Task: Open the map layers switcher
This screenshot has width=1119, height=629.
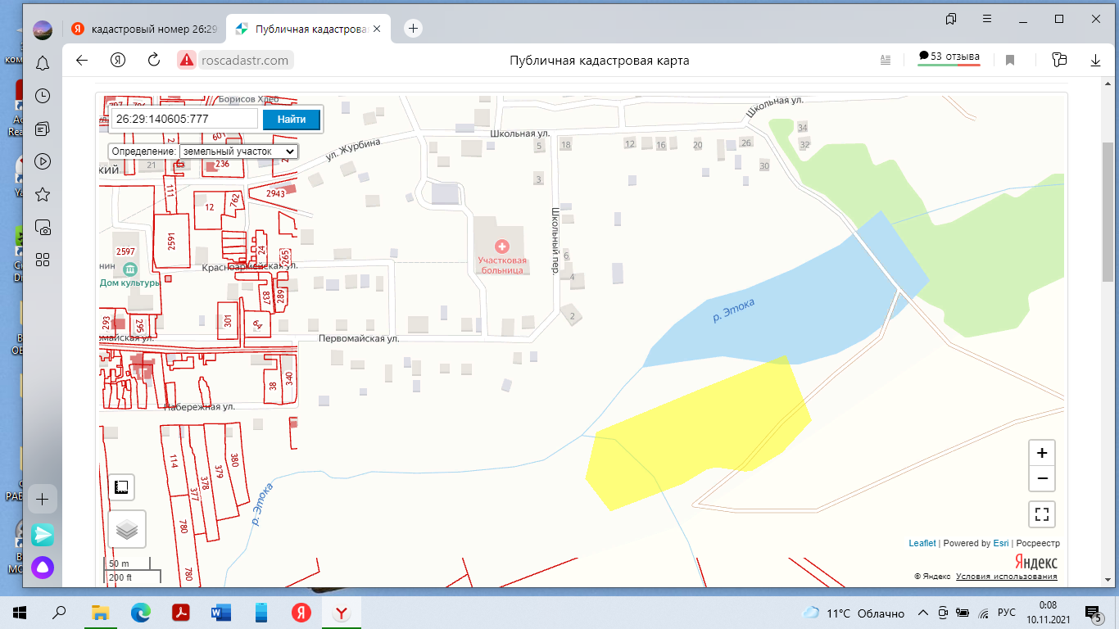Action: click(127, 529)
